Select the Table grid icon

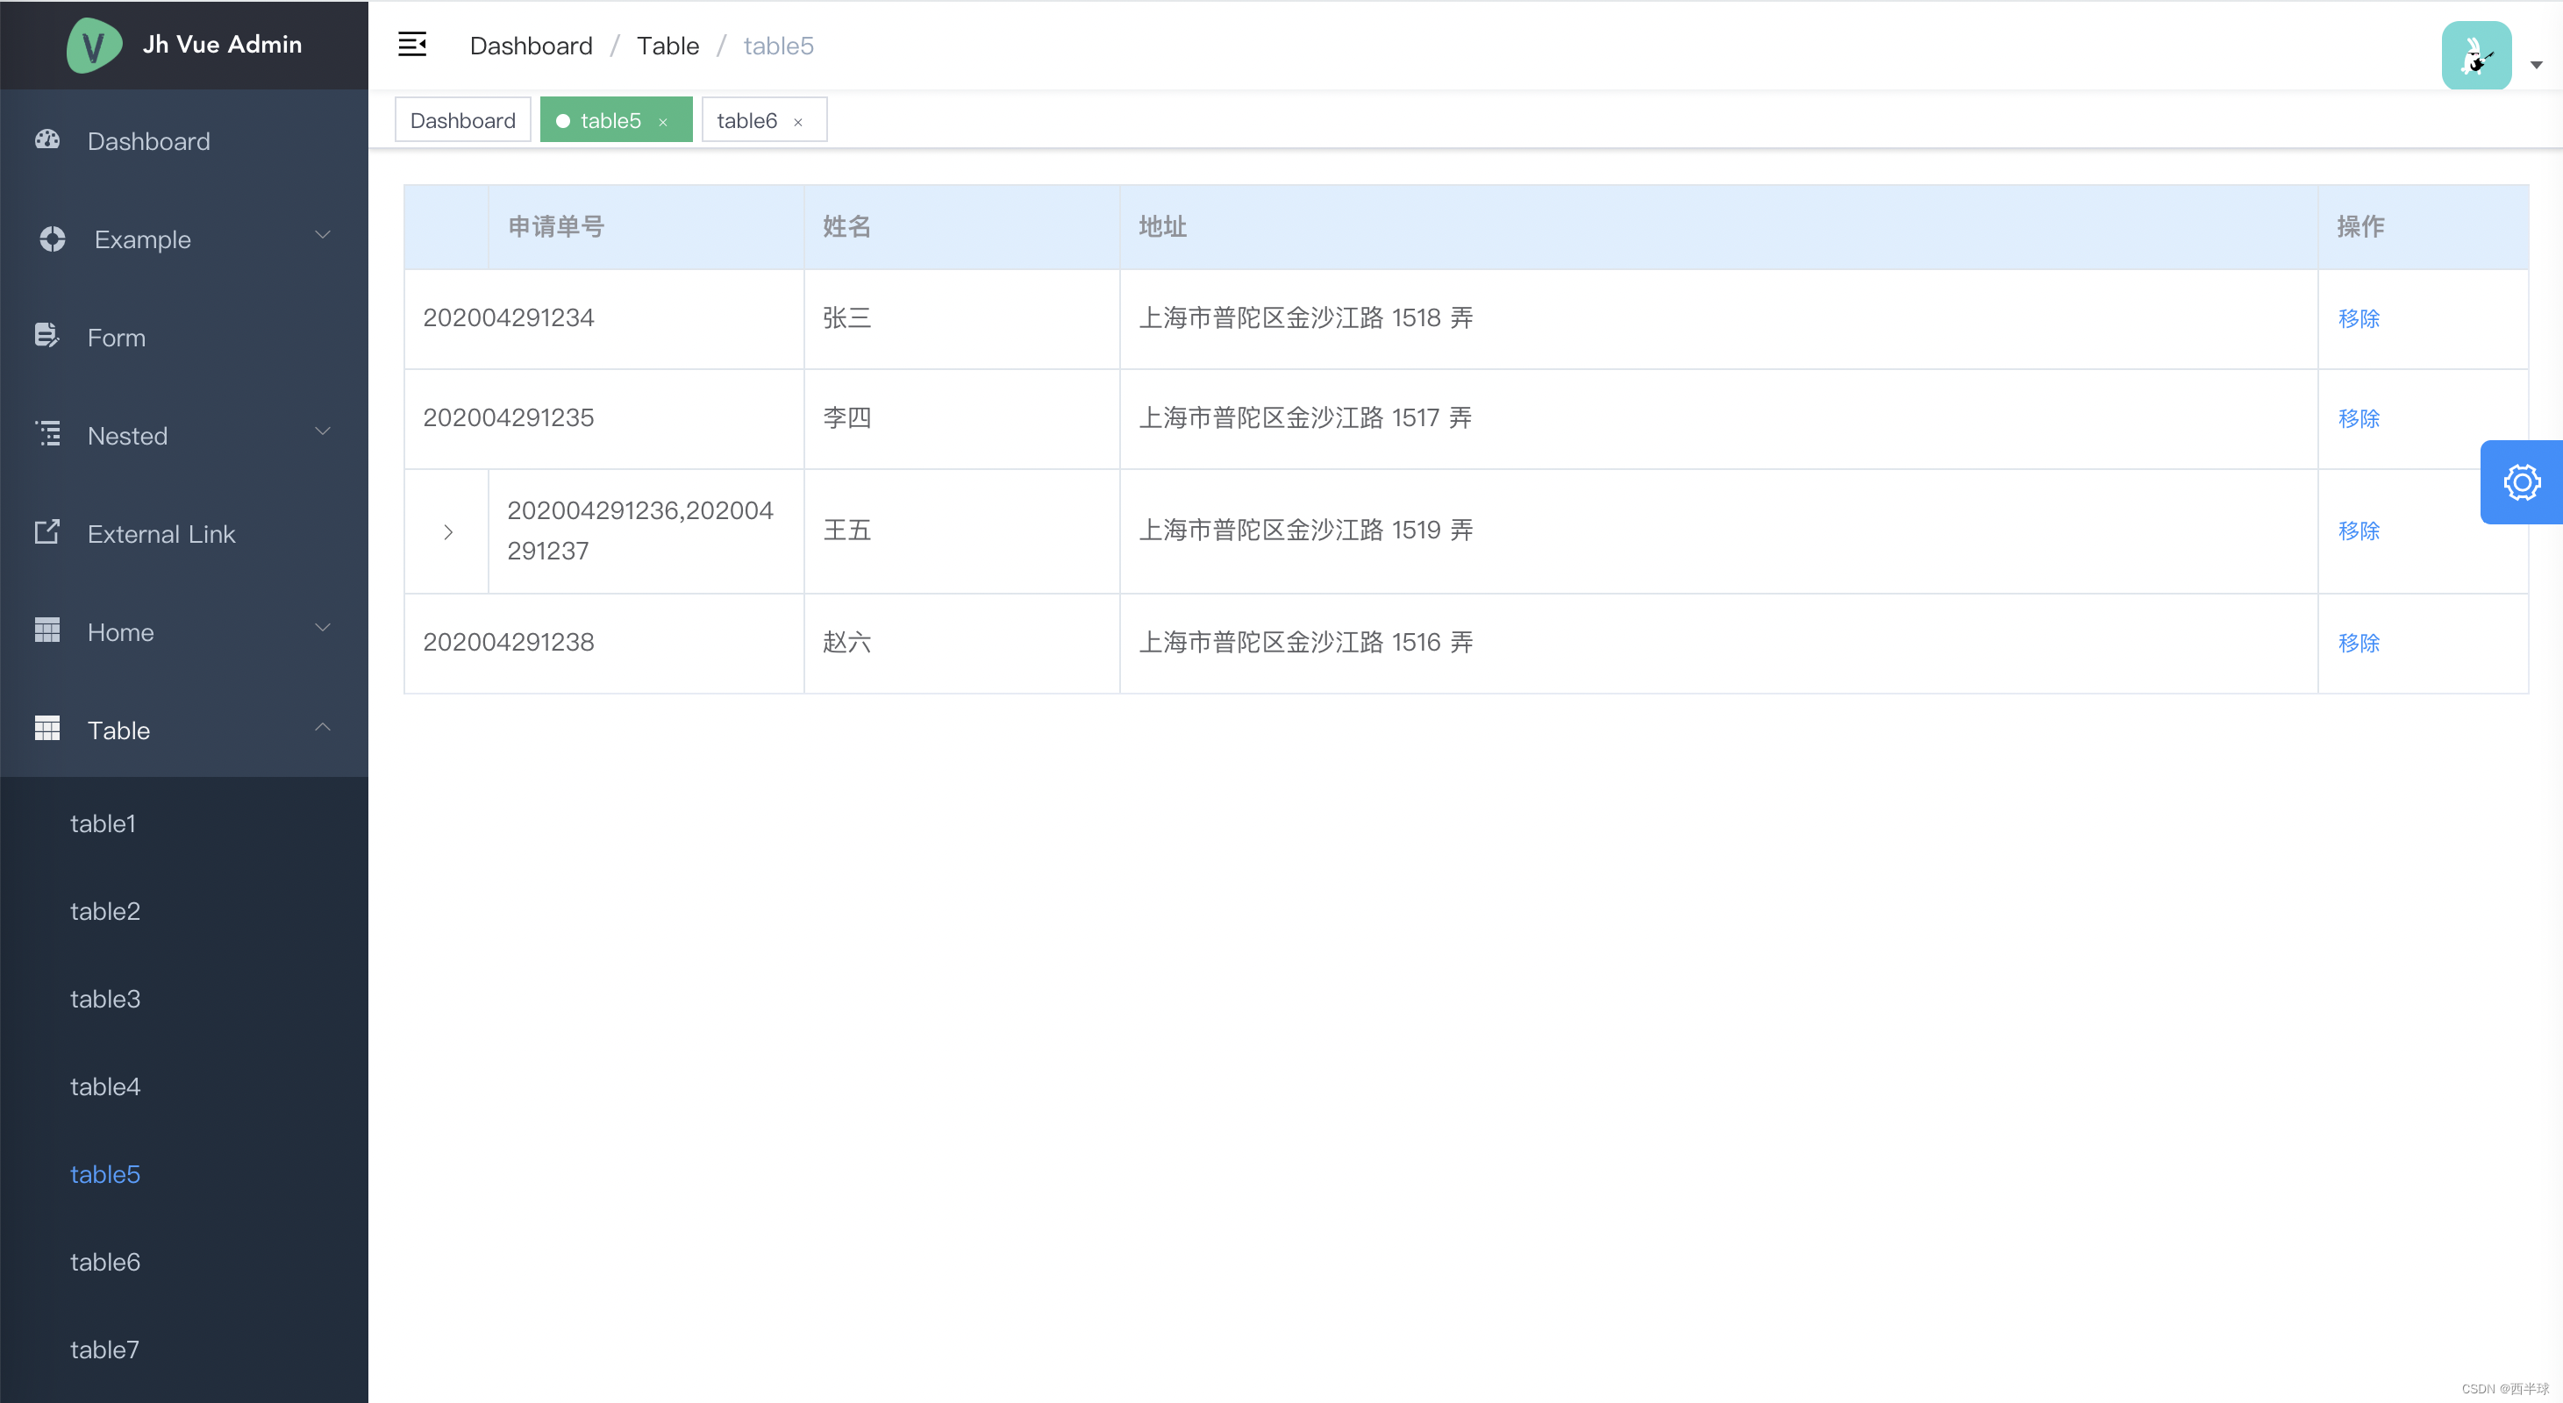point(46,728)
